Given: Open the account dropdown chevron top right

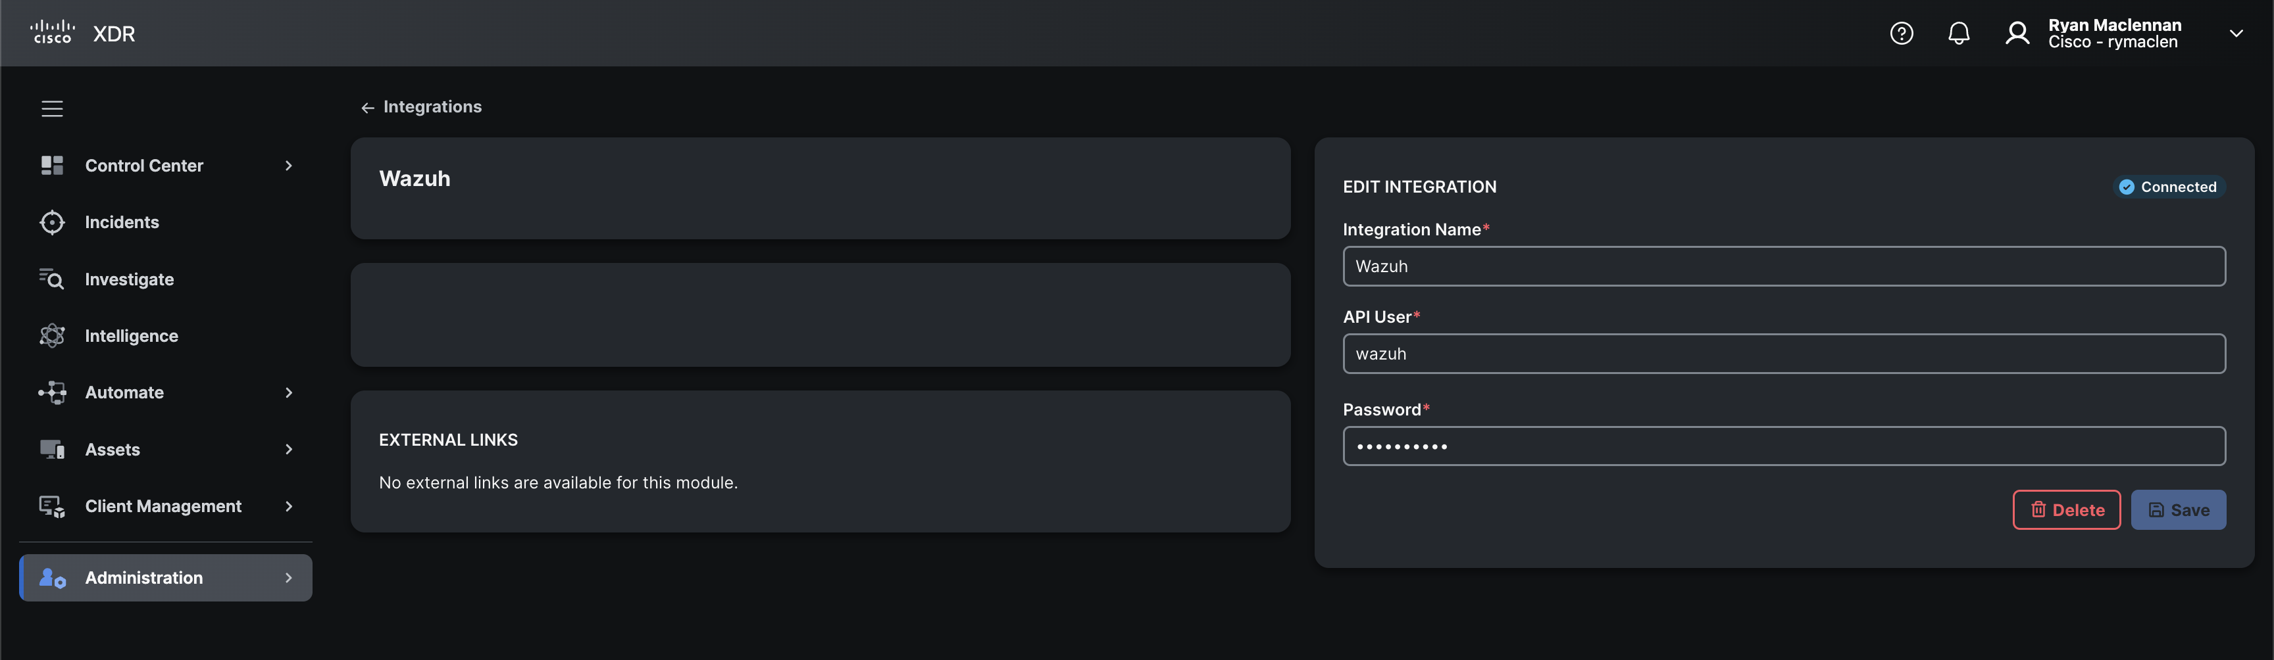Looking at the screenshot, I should click(x=2236, y=33).
